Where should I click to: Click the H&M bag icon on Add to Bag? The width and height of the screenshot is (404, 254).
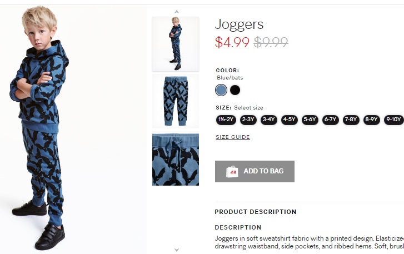click(232, 172)
